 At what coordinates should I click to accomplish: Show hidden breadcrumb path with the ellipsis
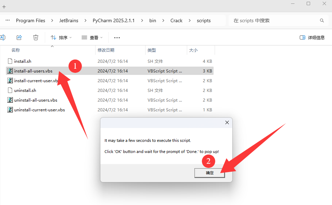coord(8,20)
